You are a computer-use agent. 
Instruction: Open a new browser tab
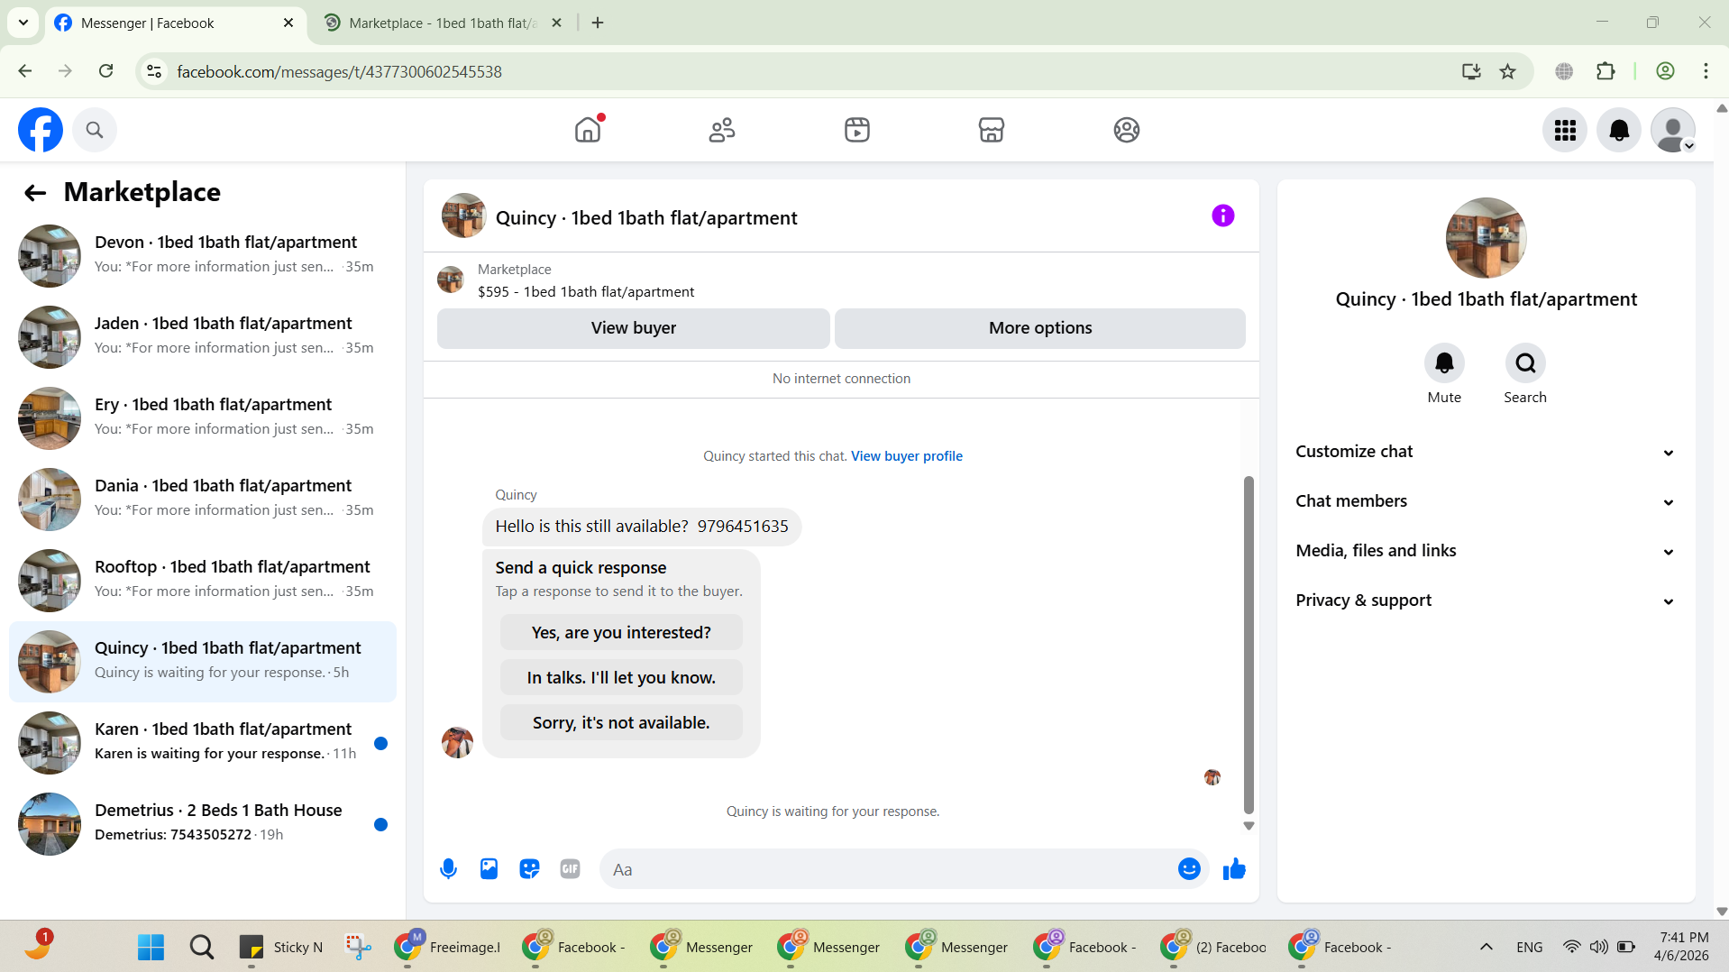point(598,23)
